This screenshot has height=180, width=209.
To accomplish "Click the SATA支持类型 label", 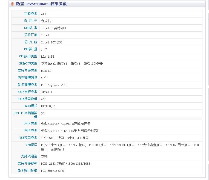I will coord(27,92).
